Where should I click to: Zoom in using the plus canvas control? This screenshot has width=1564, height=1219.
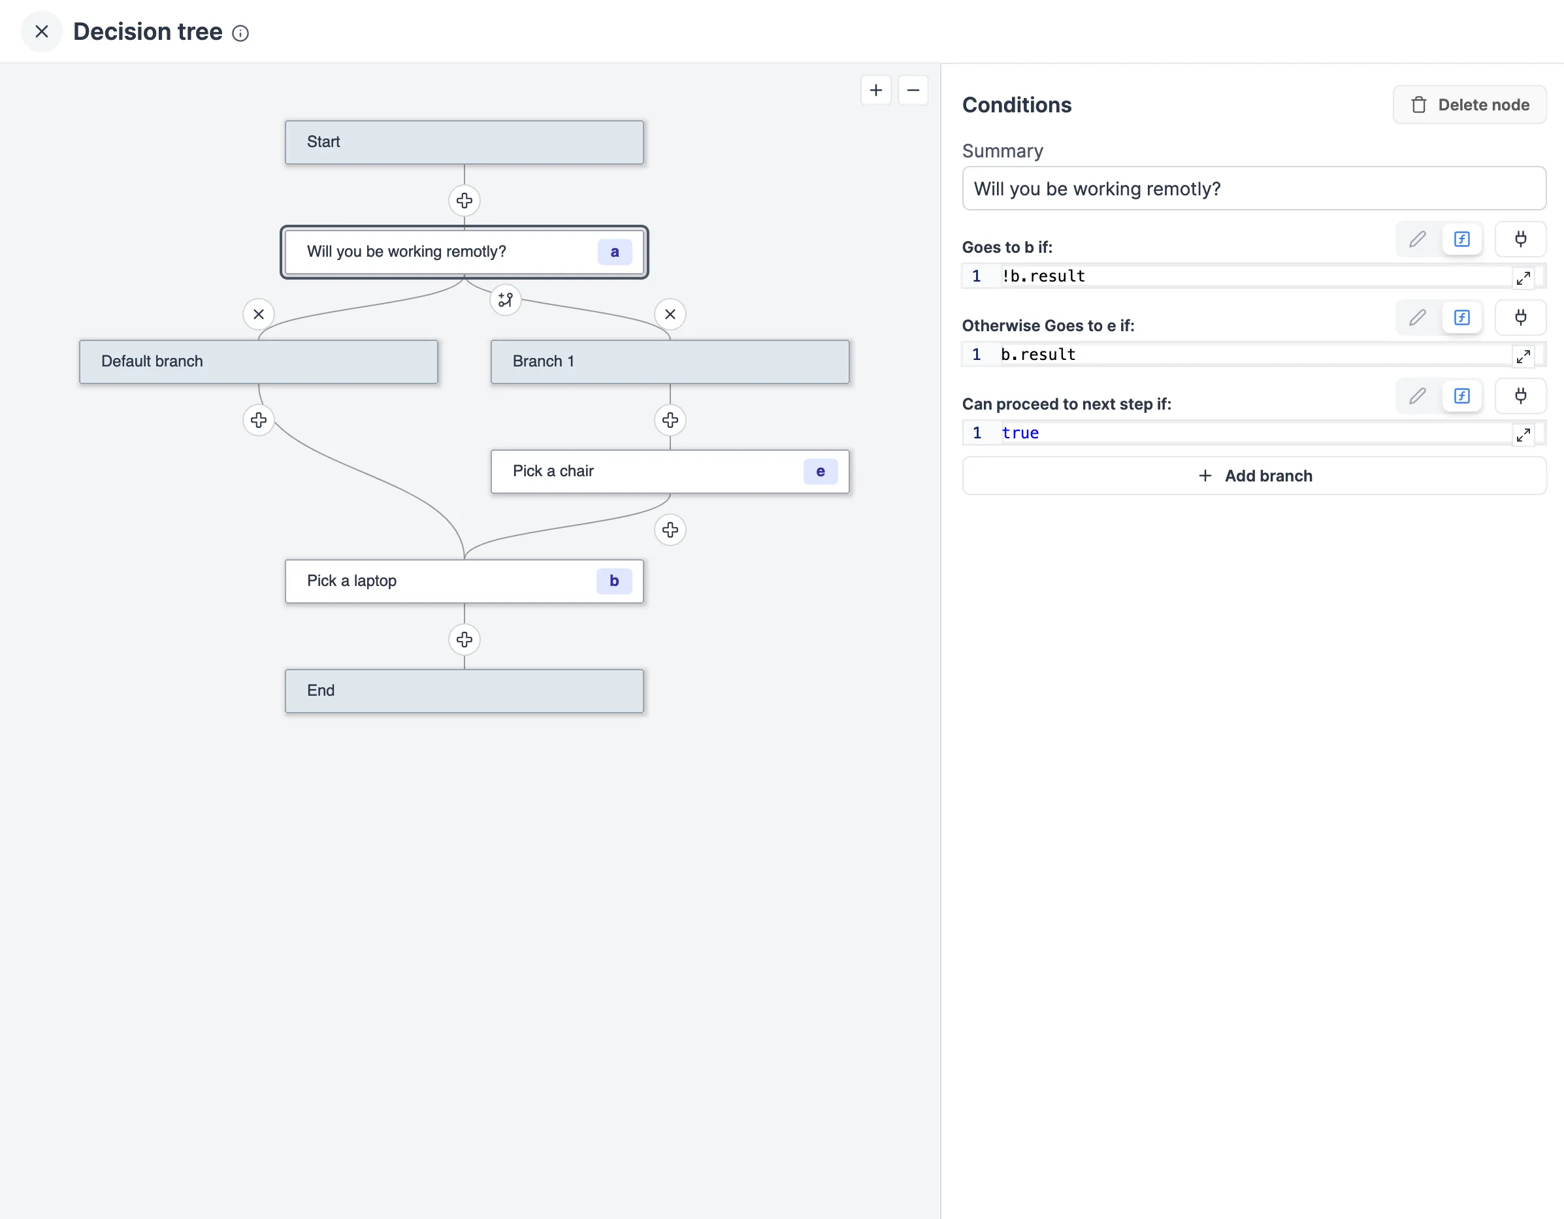click(876, 90)
